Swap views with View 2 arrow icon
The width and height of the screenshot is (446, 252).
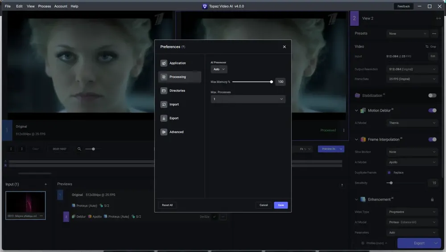(438, 18)
